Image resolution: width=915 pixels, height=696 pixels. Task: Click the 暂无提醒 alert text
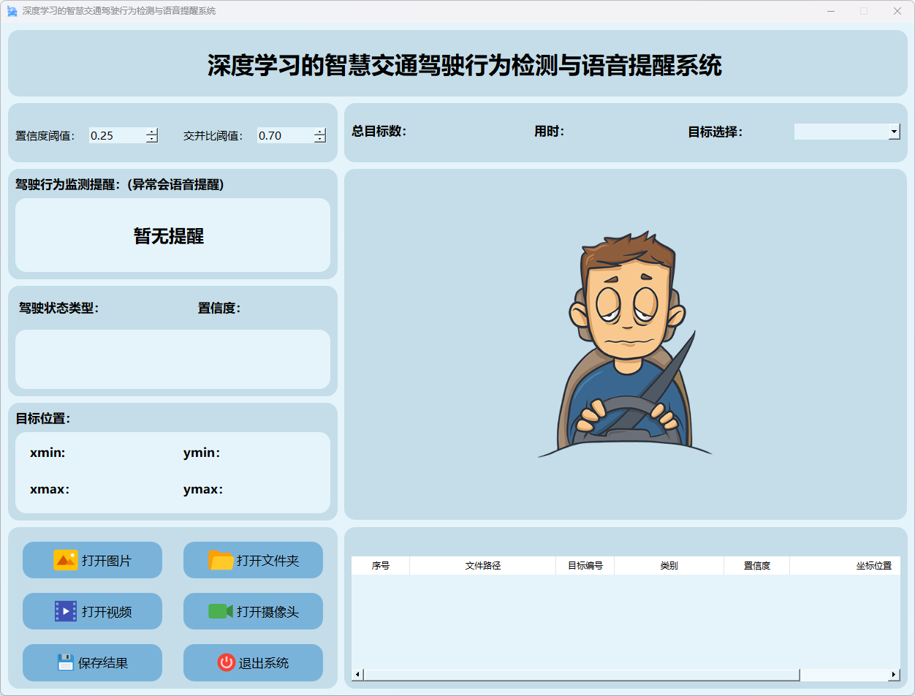169,235
